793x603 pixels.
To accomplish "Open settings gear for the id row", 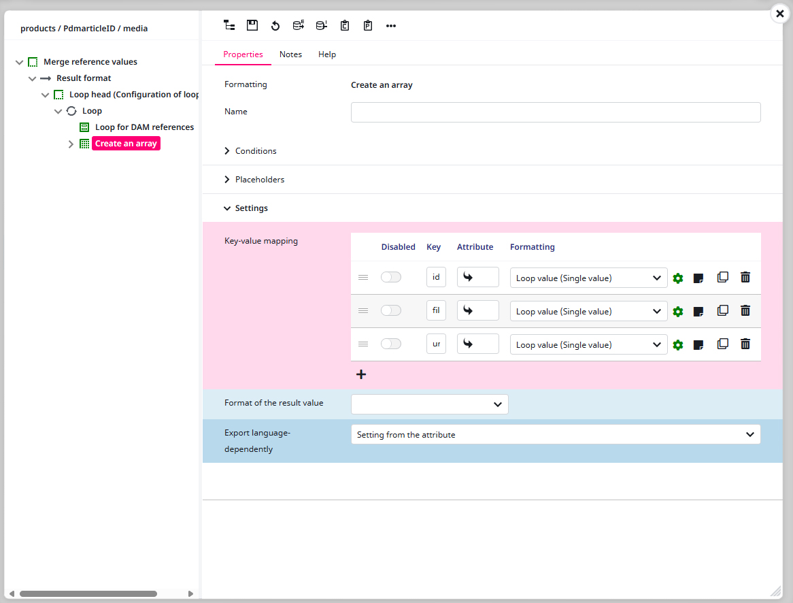I will [678, 278].
